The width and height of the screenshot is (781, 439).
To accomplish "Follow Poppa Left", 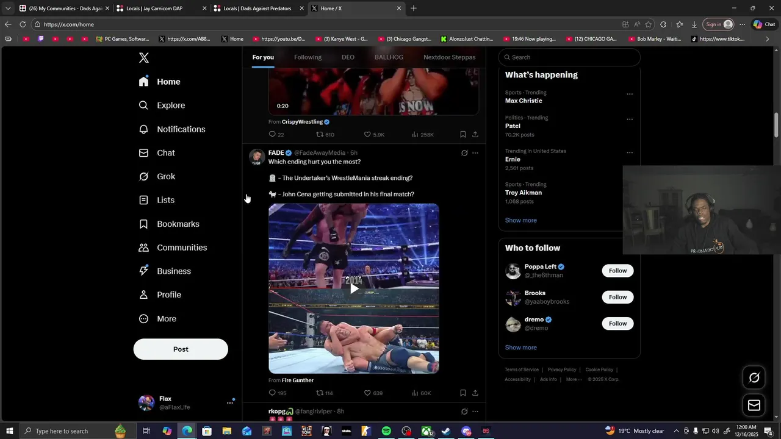I will click(617, 271).
